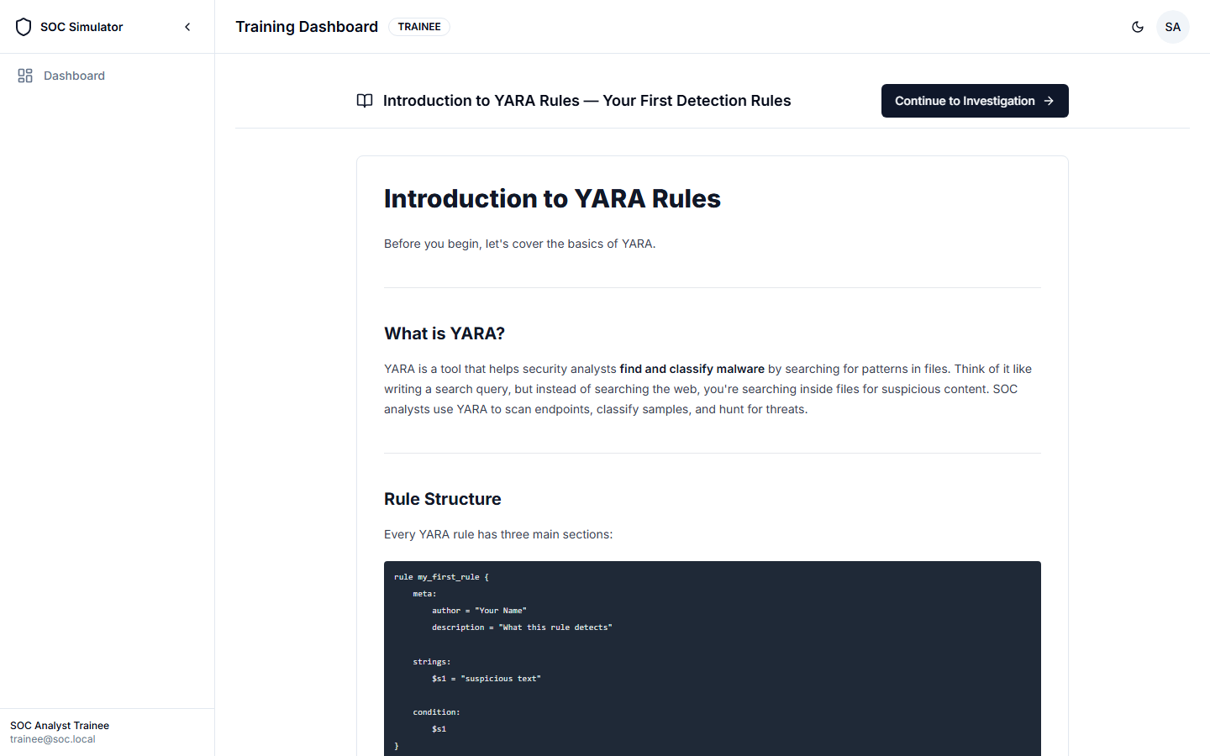
Task: Click the lesson title about First Detection Rules
Action: pos(587,101)
